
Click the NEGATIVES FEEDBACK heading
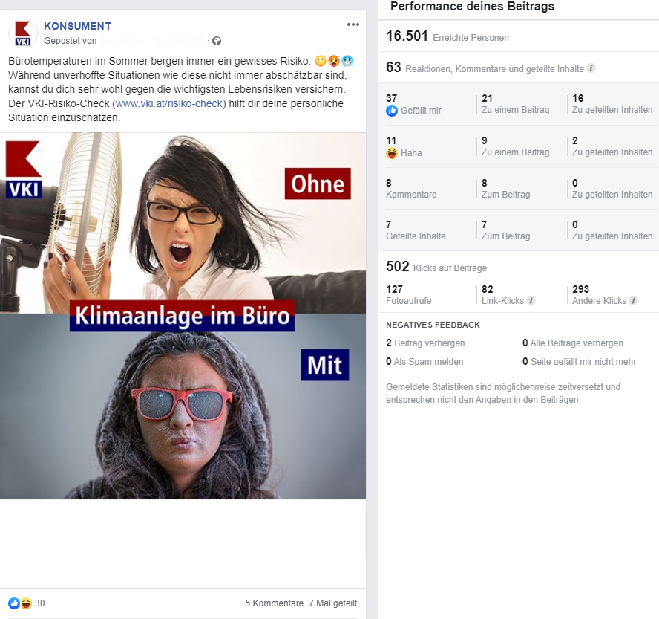point(433,325)
